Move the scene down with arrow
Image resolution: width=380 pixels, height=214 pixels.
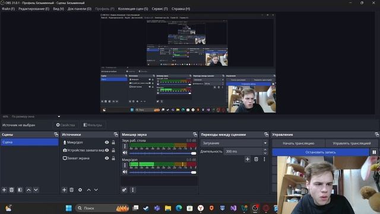click(x=36, y=190)
